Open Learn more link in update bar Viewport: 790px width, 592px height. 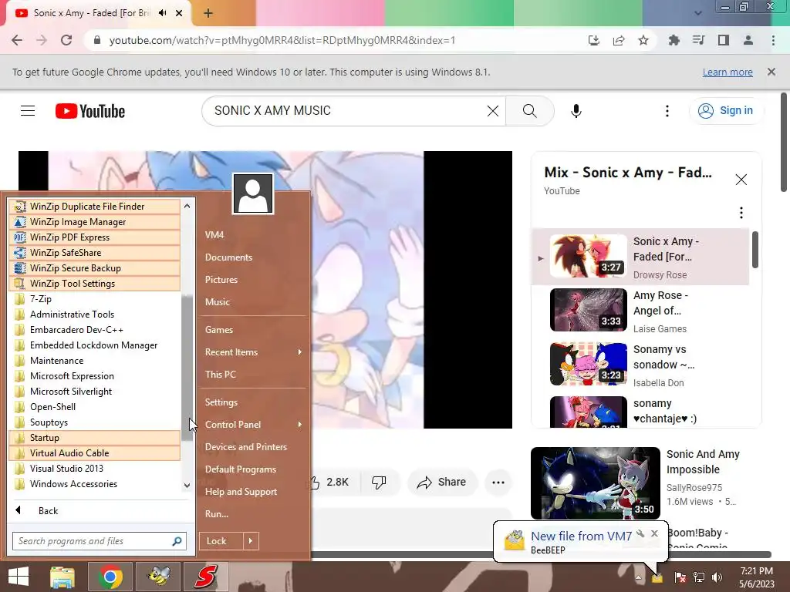728,72
